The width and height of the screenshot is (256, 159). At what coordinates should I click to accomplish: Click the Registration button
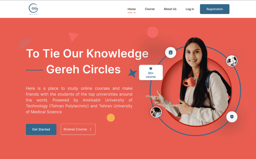pyautogui.click(x=215, y=9)
